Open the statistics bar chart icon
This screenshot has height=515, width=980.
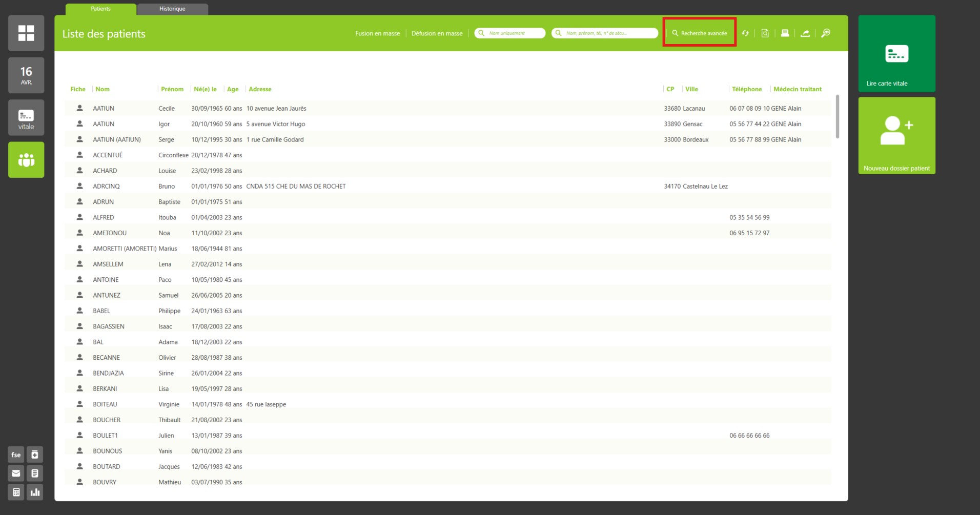pyautogui.click(x=35, y=492)
